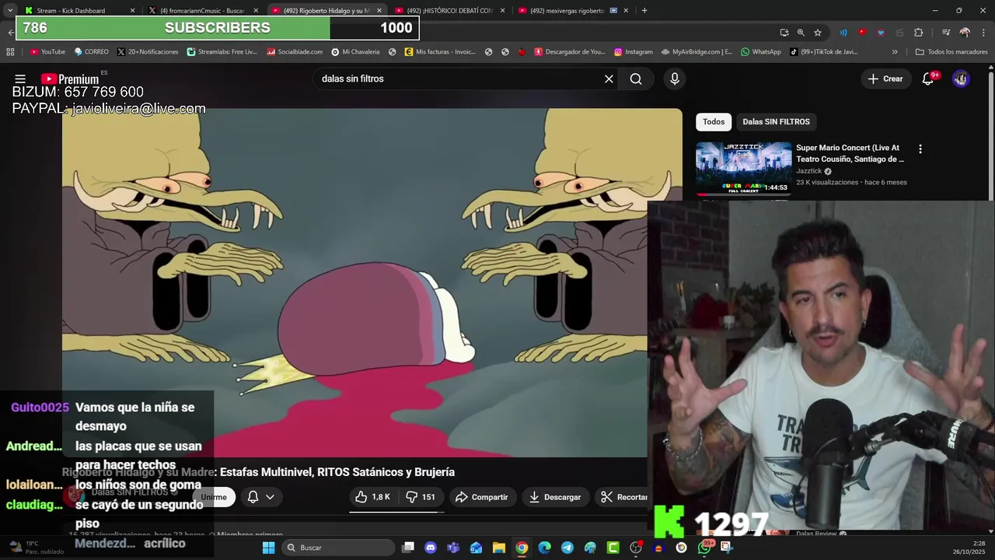This screenshot has height=560, width=995.
Task: Open the 20+ Notificaciones X bookmark
Action: tap(148, 52)
